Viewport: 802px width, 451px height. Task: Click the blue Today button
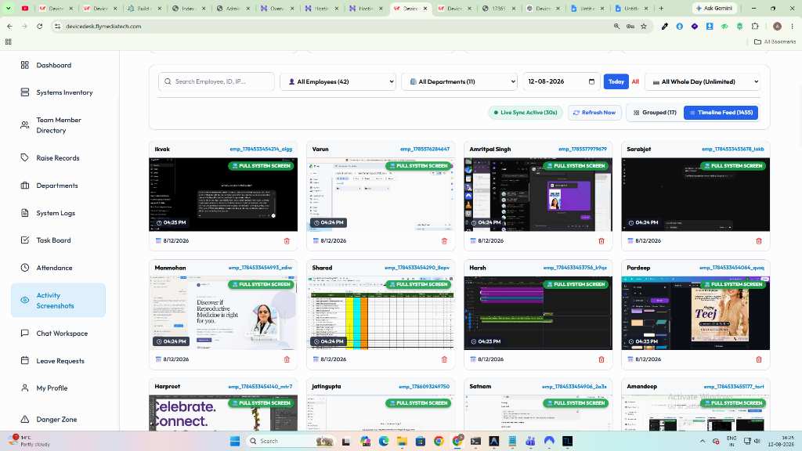coord(616,81)
